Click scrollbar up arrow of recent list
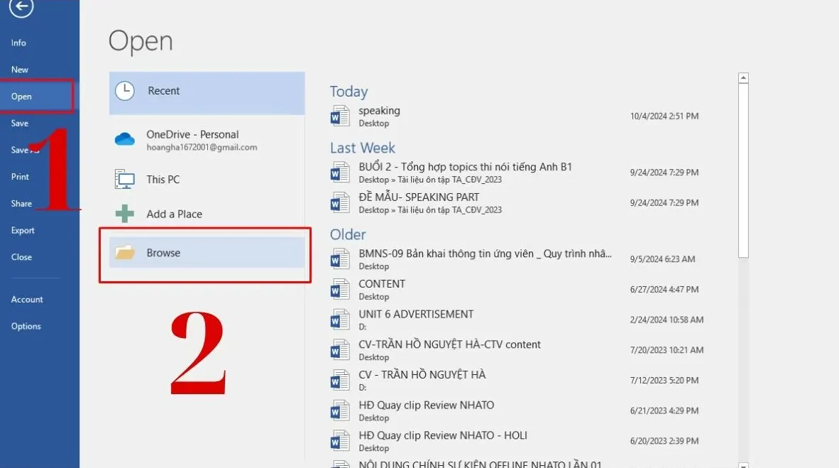 [x=743, y=78]
